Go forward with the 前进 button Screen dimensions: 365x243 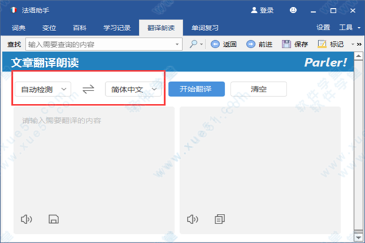[x=259, y=44]
